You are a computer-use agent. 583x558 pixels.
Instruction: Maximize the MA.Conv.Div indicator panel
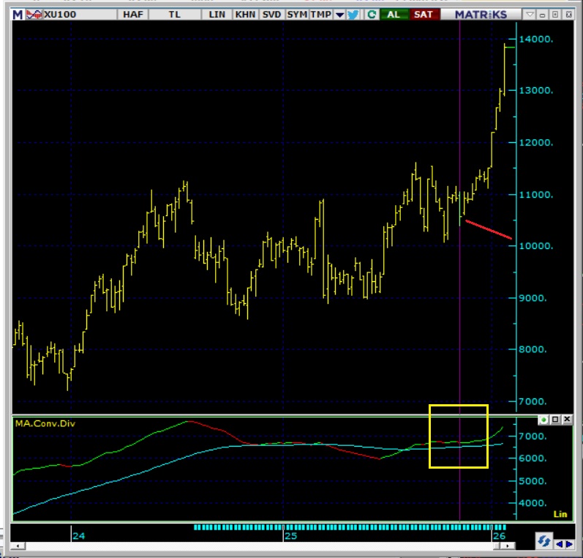pos(555,420)
